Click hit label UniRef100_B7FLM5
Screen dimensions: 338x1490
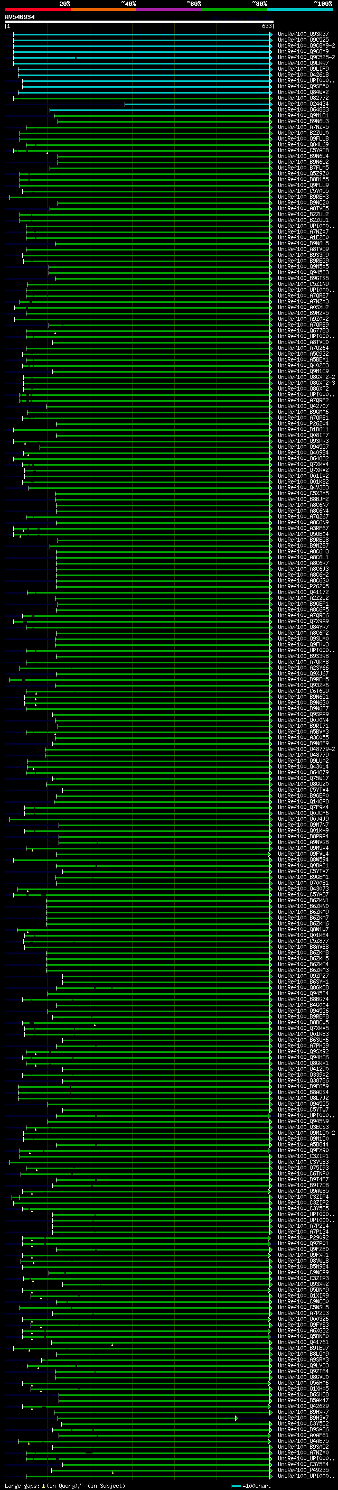point(303,168)
